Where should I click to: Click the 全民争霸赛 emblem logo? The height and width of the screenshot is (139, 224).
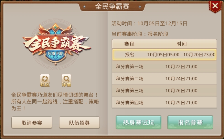pyautogui.click(x=56, y=44)
